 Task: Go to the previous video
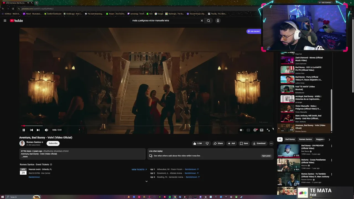(32, 130)
